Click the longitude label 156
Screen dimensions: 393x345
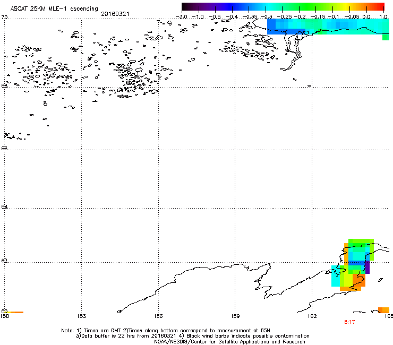pyautogui.click(x=158, y=316)
